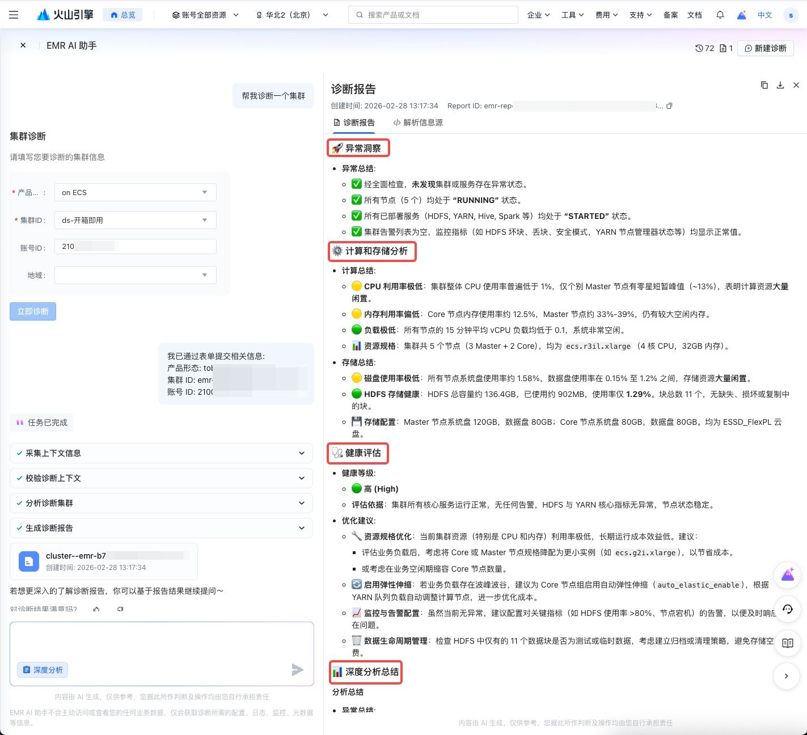The width and height of the screenshot is (807, 735).
Task: Open the 工具 menu
Action: (x=572, y=15)
